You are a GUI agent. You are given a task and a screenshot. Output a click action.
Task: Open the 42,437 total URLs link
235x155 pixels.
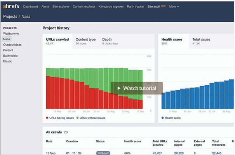click(157, 153)
